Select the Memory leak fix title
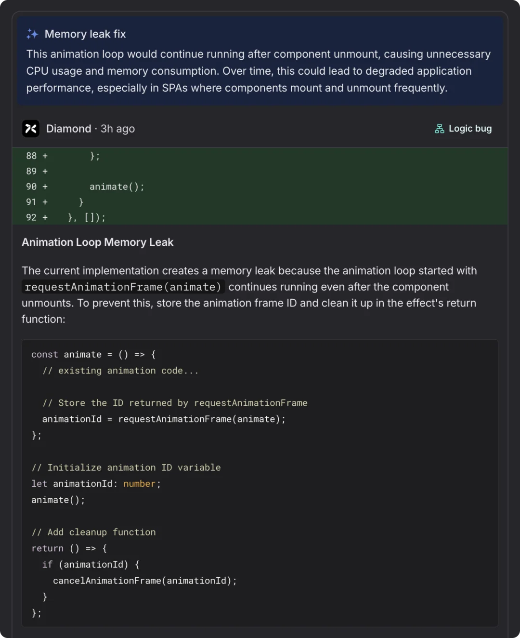The height and width of the screenshot is (638, 520). click(x=85, y=34)
